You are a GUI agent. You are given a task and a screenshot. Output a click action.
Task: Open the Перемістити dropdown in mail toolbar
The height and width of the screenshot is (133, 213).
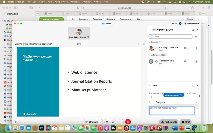(126, 19)
